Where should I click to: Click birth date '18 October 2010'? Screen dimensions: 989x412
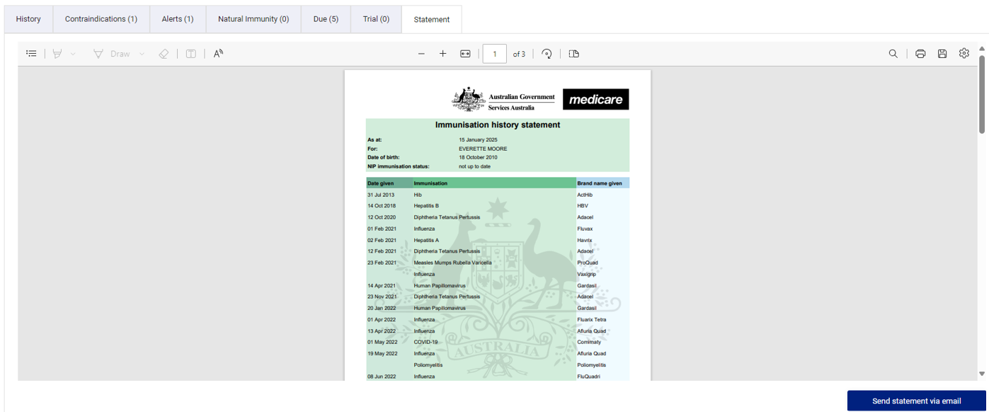(478, 157)
